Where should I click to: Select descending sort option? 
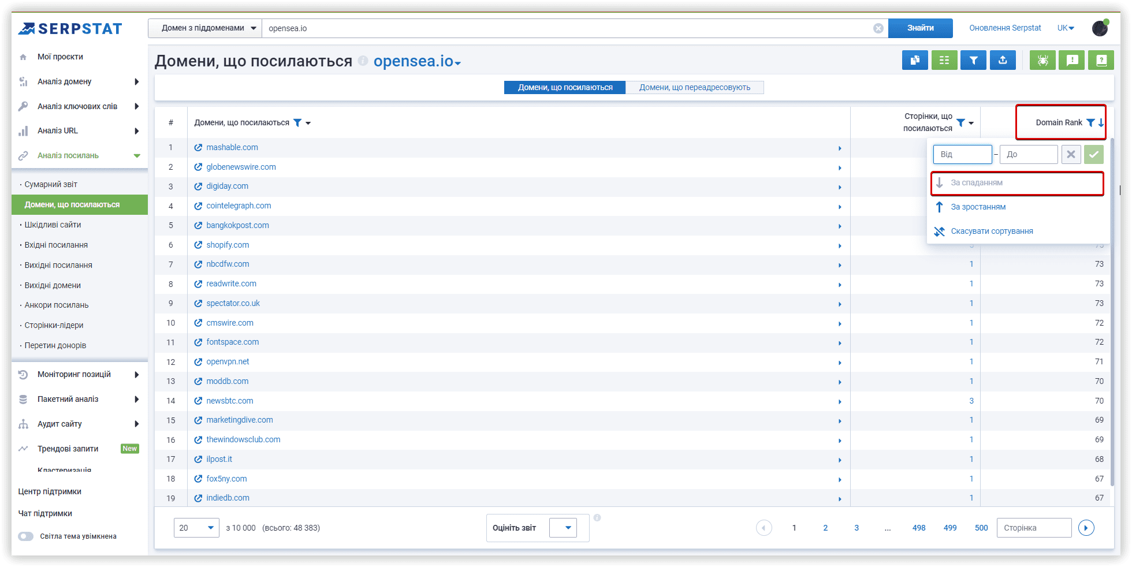[x=1017, y=183]
